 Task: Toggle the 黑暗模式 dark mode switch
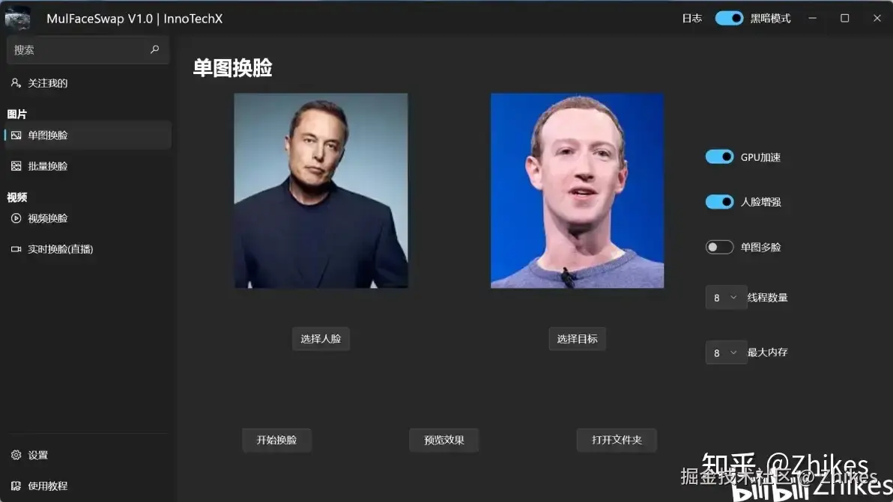(729, 18)
